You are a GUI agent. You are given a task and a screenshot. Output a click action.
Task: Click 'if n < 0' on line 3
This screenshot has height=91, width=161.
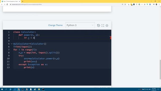(29, 38)
